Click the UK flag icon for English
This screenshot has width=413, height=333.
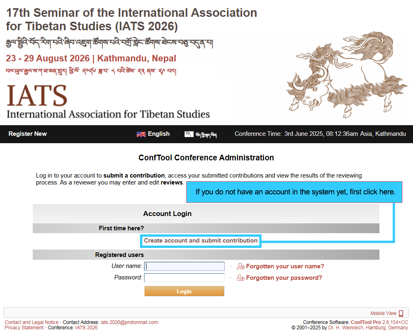(141, 134)
